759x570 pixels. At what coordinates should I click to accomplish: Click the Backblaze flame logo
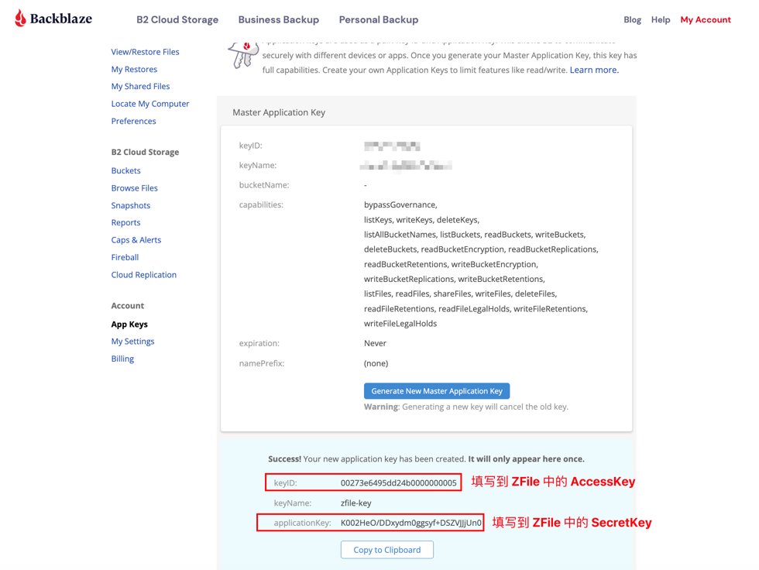point(21,19)
